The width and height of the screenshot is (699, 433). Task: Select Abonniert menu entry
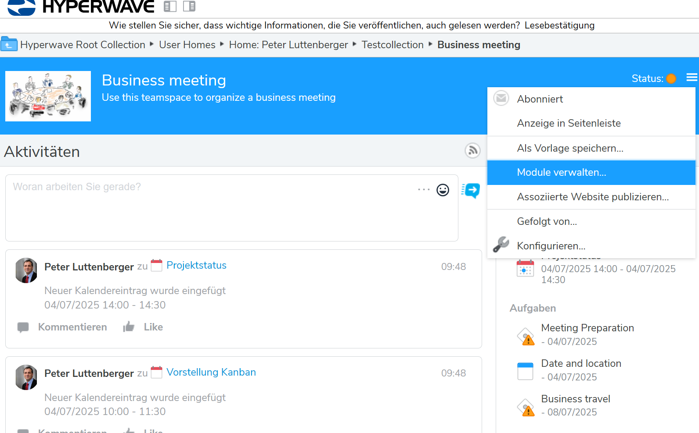click(591, 99)
